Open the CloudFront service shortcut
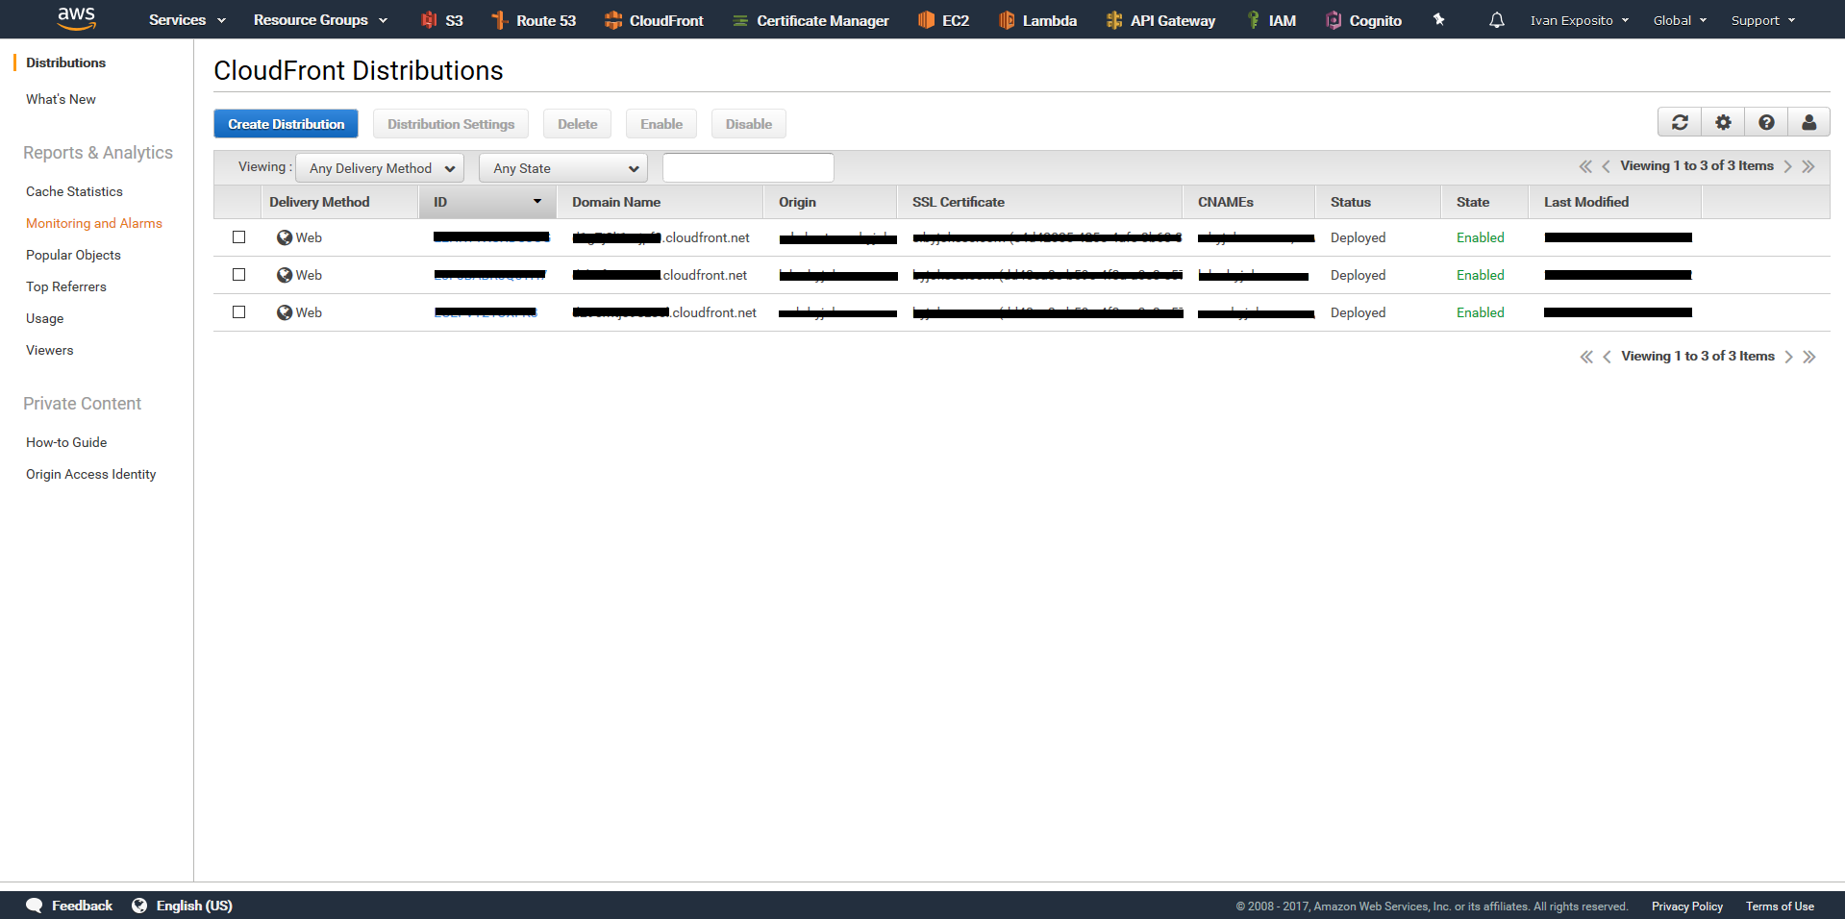Image resolution: width=1845 pixels, height=919 pixels. tap(654, 20)
